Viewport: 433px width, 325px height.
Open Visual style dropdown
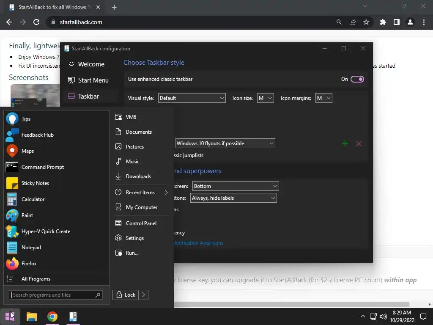192,98
